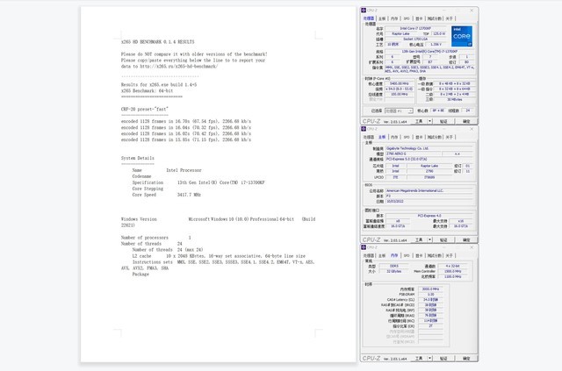Screen dimensions: 562x371
Task: Select SPD tab in bottom memory window
Action: point(407,256)
